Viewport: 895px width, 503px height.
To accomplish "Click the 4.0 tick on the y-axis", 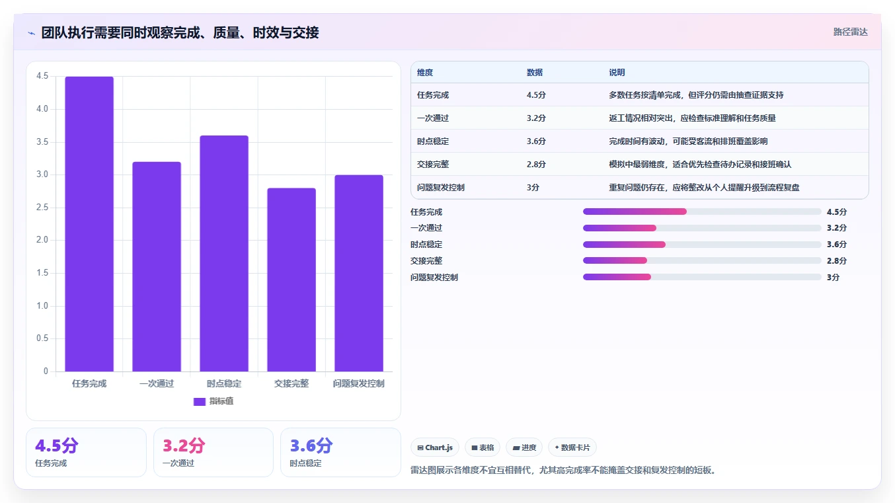I will [x=42, y=109].
